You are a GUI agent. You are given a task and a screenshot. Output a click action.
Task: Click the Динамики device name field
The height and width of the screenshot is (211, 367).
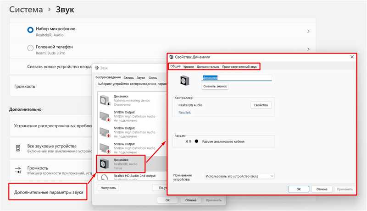click(237, 78)
